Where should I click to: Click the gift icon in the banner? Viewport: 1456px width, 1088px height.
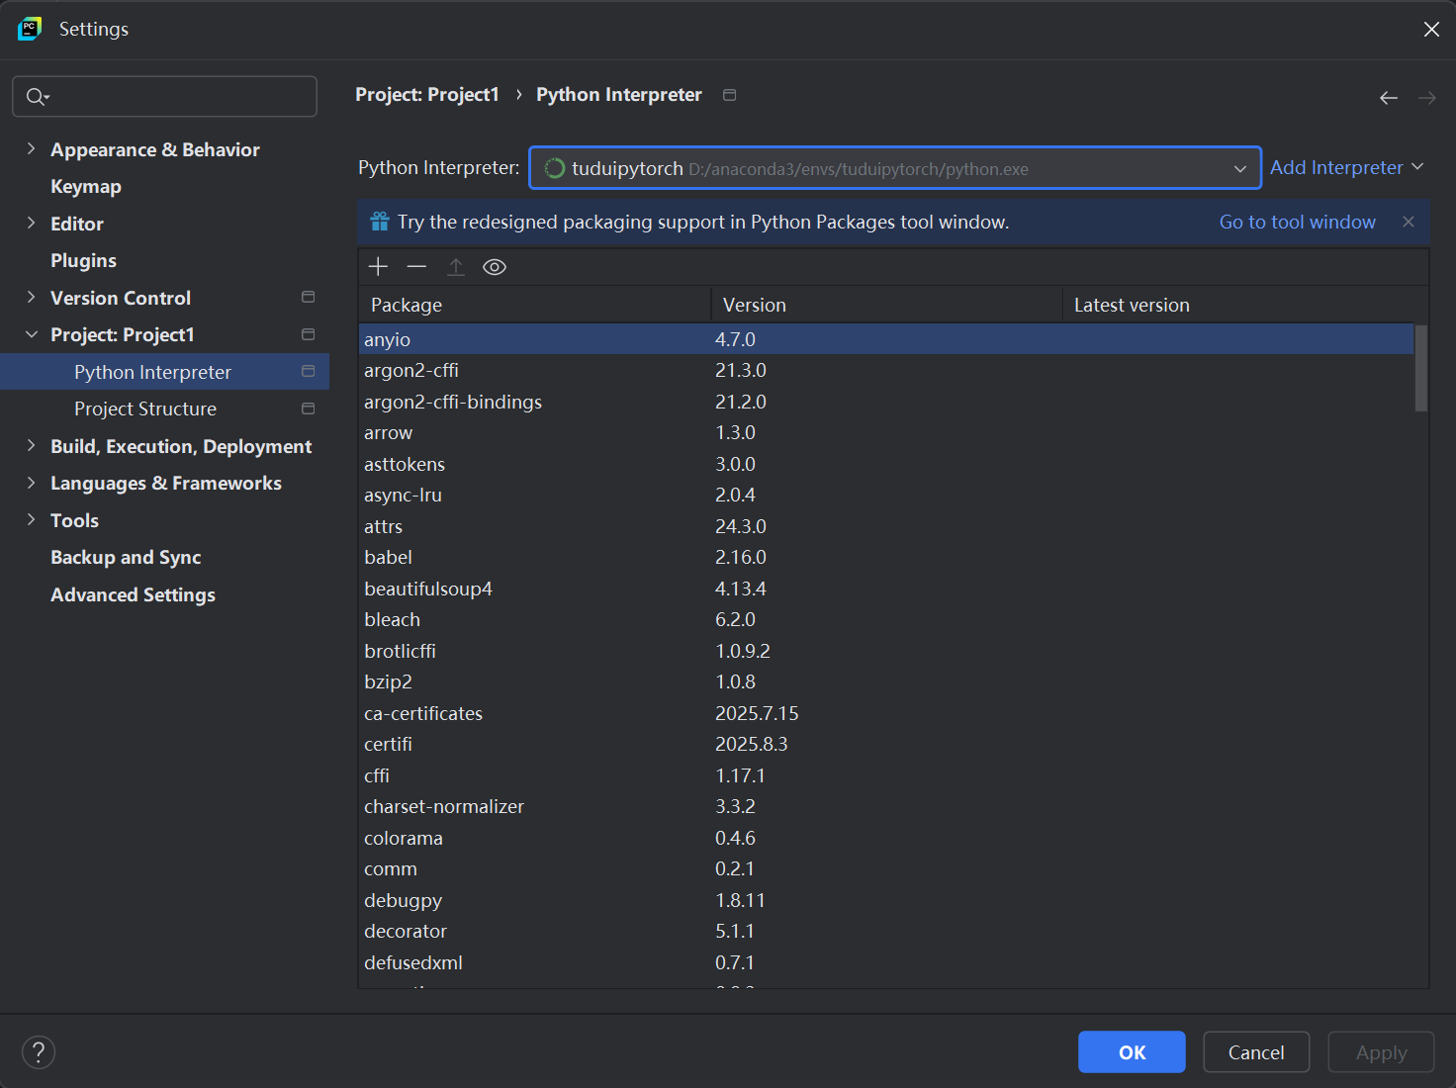380,222
